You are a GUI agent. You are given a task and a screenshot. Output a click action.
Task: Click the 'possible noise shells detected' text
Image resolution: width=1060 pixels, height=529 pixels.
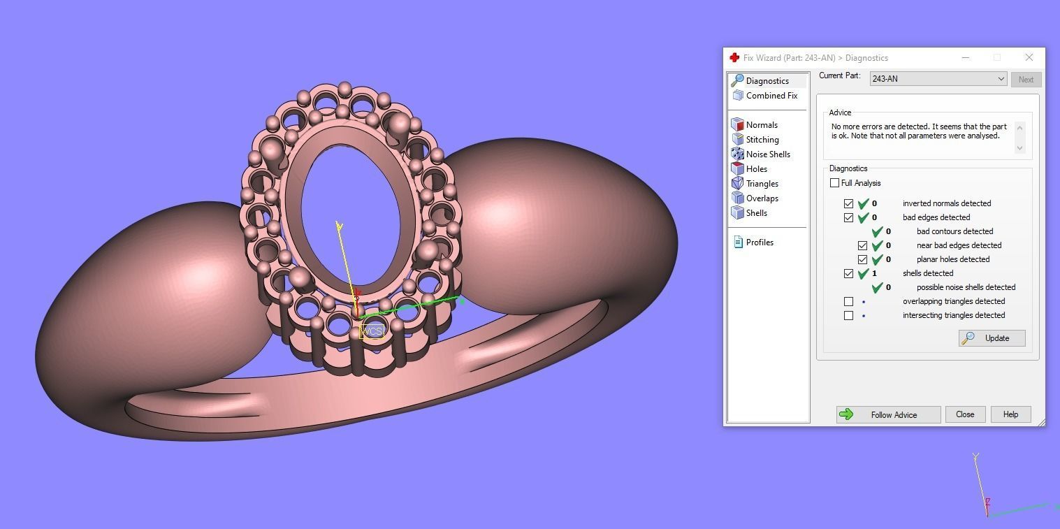click(966, 287)
